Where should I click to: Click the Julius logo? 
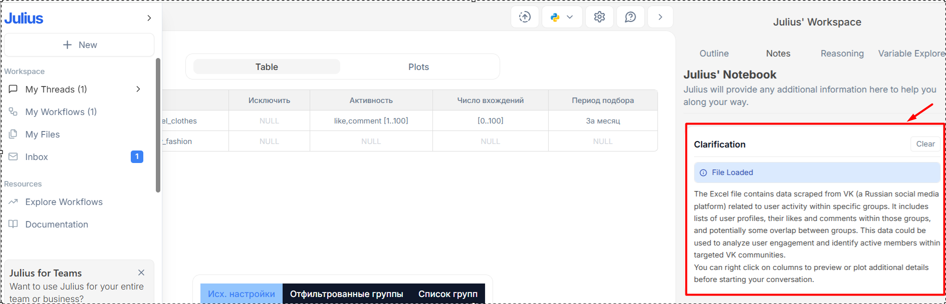click(24, 18)
